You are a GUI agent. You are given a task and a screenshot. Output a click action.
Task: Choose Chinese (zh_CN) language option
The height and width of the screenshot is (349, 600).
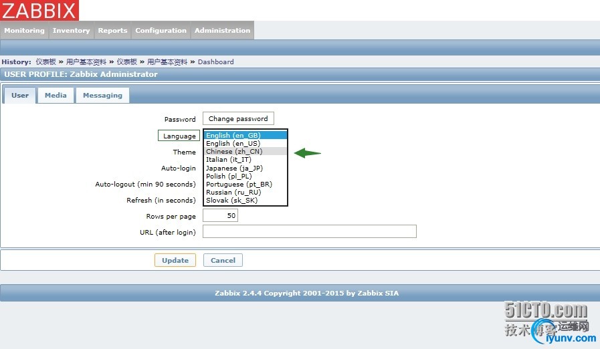pyautogui.click(x=245, y=151)
